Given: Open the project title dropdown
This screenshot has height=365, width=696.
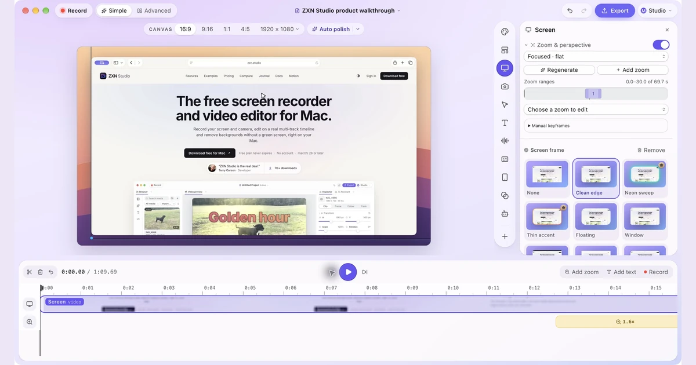Looking at the screenshot, I should (x=347, y=10).
